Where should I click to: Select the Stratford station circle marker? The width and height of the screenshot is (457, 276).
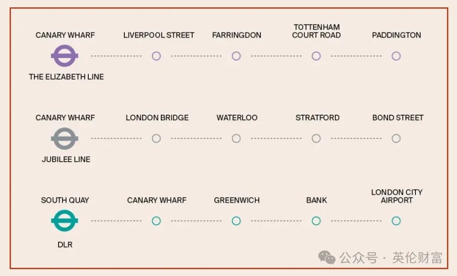pyautogui.click(x=316, y=138)
